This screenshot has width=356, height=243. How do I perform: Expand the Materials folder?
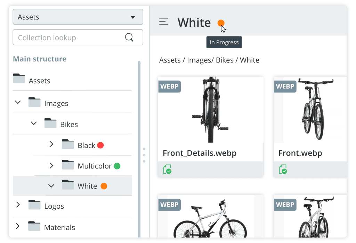(18, 226)
